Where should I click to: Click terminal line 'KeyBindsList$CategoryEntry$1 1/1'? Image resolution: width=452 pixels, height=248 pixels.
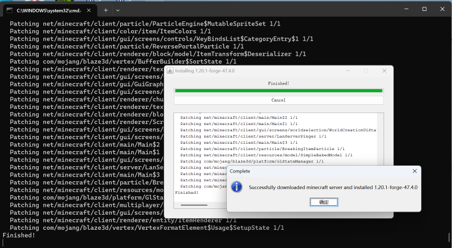(x=161, y=39)
